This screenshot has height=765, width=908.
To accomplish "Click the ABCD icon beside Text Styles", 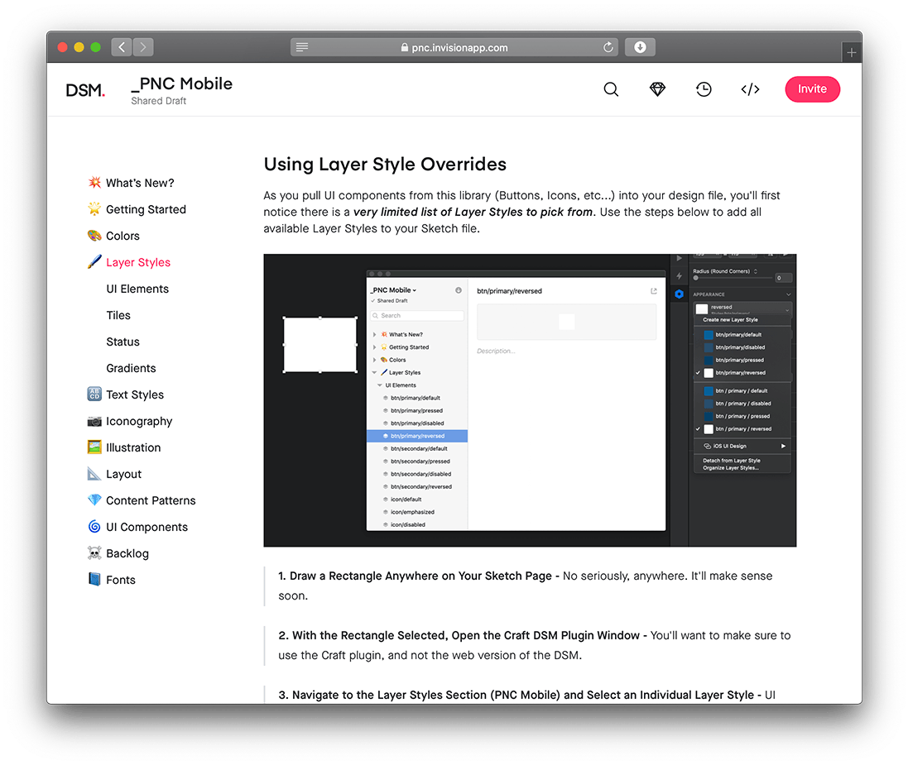I will pos(94,394).
